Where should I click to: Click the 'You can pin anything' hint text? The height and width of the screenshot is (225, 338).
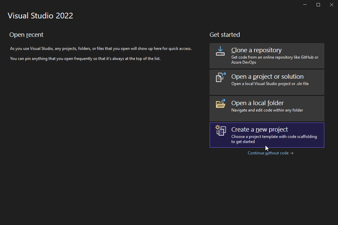(85, 59)
